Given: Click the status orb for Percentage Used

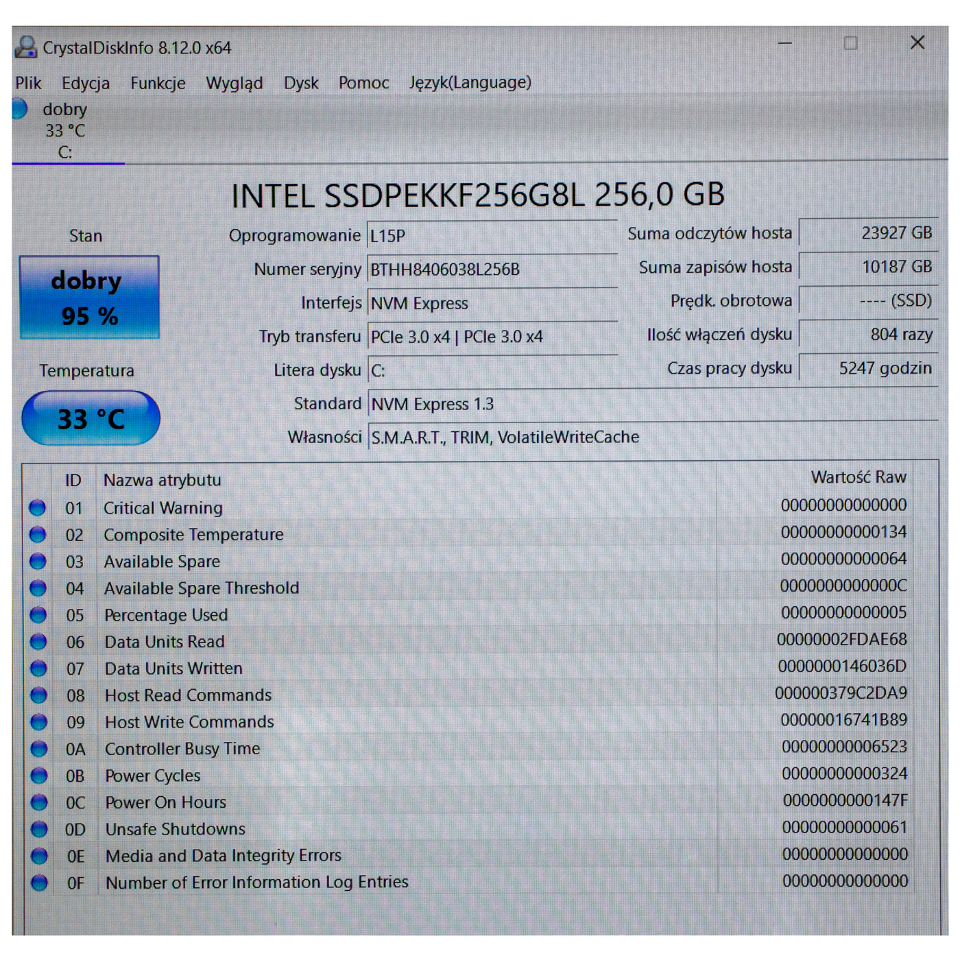Looking at the screenshot, I should (x=38, y=614).
